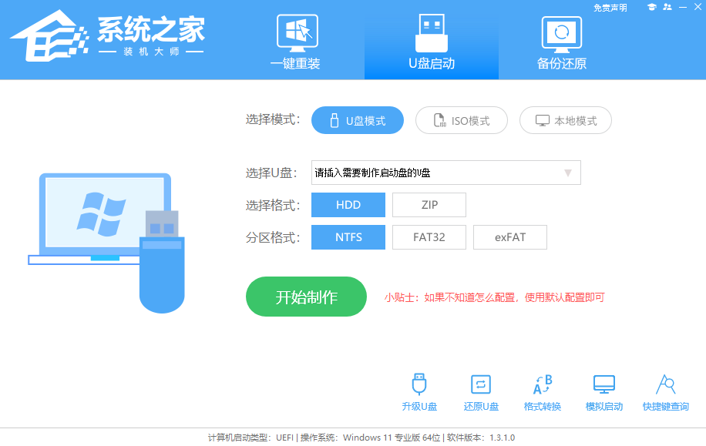The image size is (706, 446).
Task: Launch 模拟启动 via its monitor icon
Action: point(603,384)
